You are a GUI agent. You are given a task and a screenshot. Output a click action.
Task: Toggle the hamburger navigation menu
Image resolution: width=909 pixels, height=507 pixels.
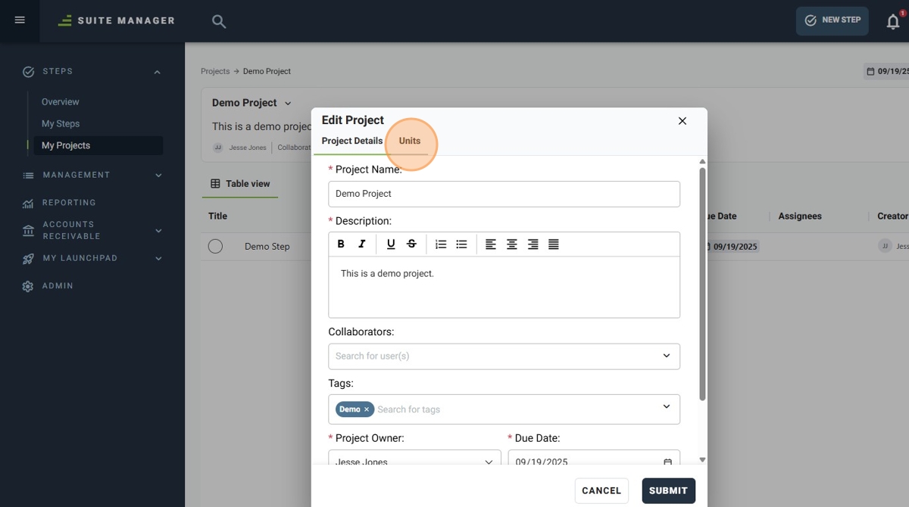(x=20, y=20)
